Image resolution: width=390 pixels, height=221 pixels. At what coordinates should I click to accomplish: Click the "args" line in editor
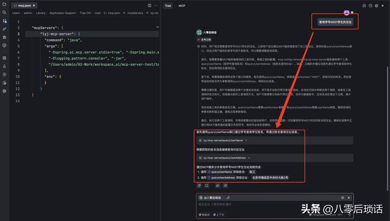click(x=54, y=46)
